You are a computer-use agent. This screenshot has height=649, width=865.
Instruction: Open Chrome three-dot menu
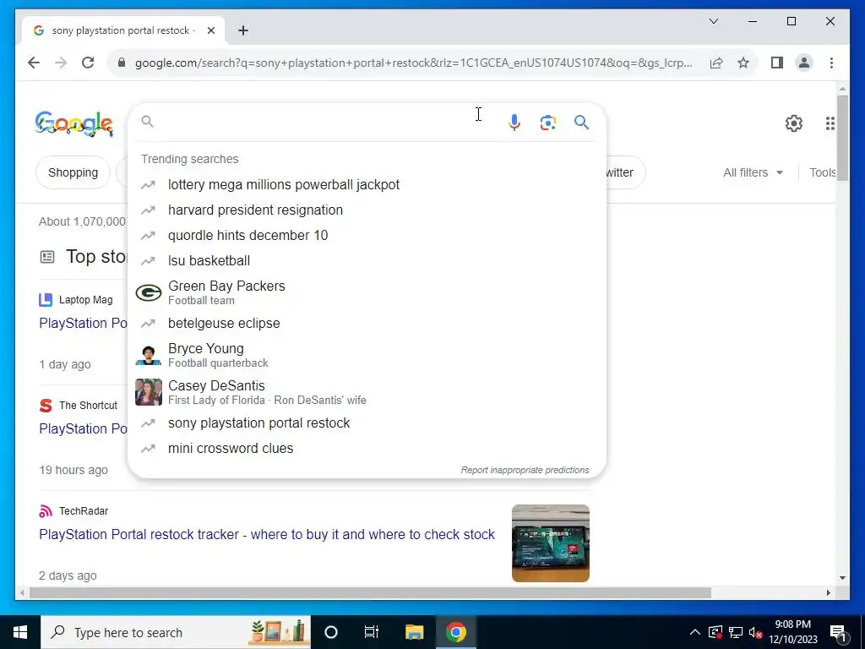(x=831, y=63)
